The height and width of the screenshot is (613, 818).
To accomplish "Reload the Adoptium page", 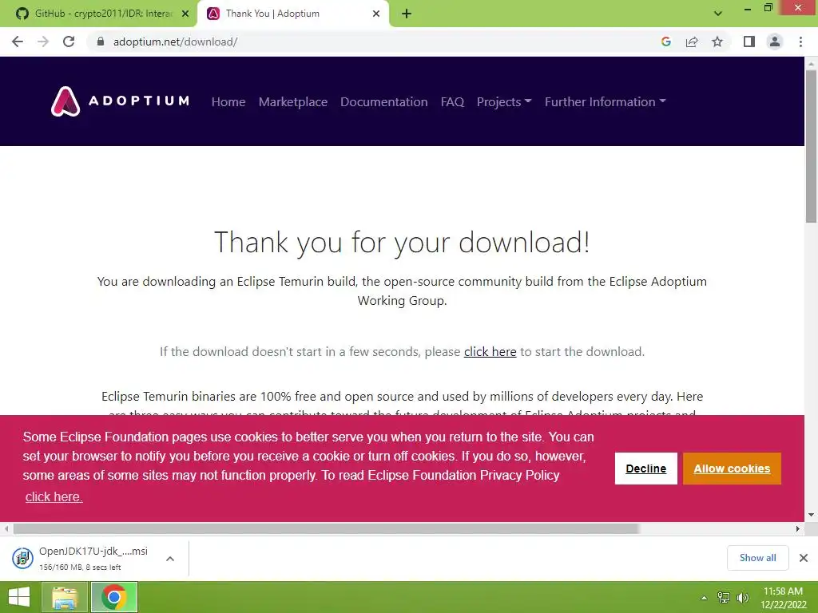I will coord(69,42).
